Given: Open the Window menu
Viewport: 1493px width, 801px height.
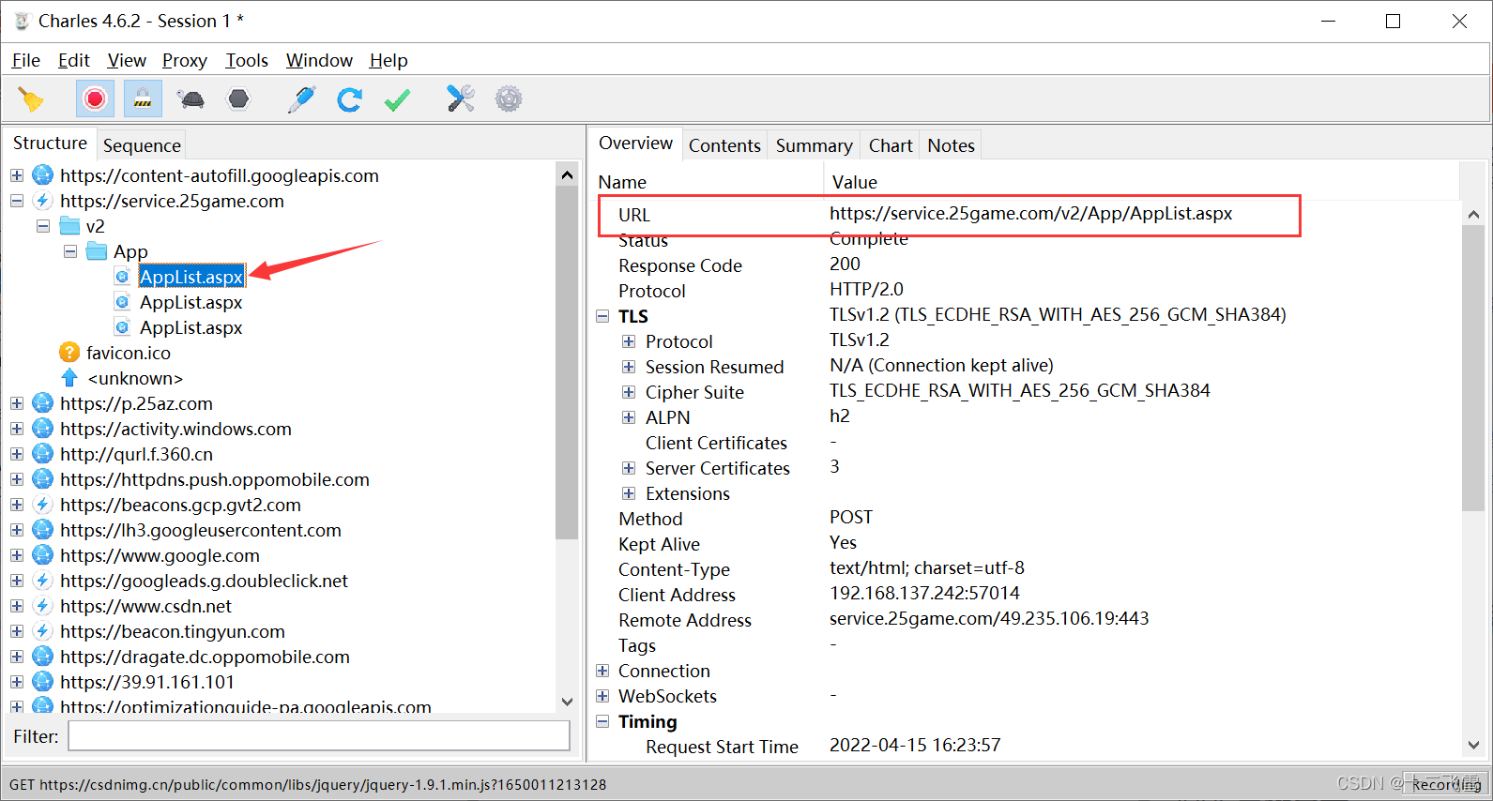Looking at the screenshot, I should 319,60.
